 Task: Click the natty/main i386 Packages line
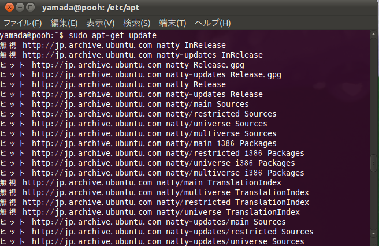click(x=138, y=144)
